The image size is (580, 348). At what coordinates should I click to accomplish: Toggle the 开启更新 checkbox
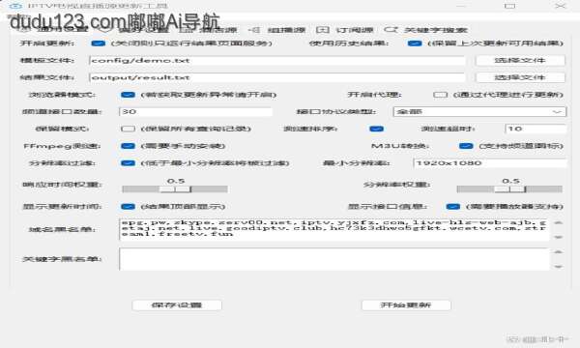click(98, 43)
